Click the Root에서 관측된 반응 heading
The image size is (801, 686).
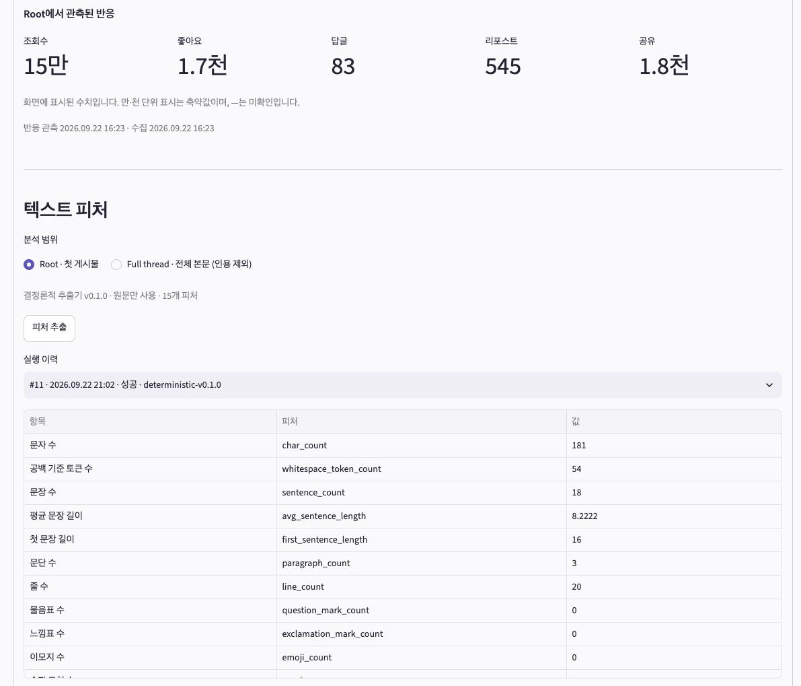point(69,14)
